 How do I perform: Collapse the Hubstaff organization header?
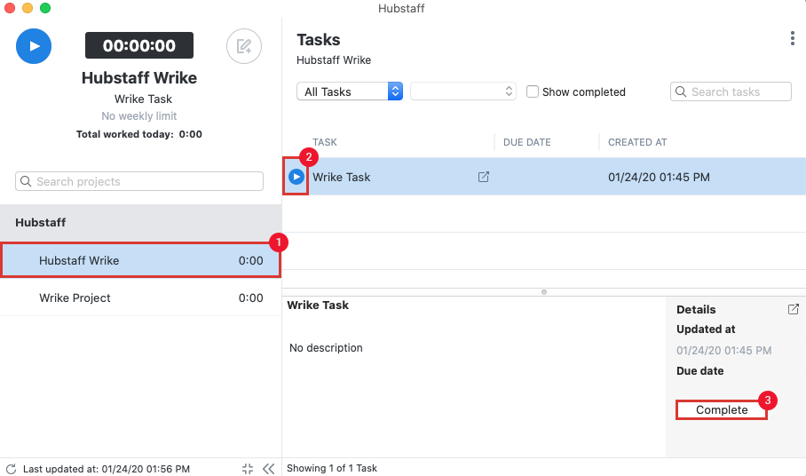(x=141, y=223)
